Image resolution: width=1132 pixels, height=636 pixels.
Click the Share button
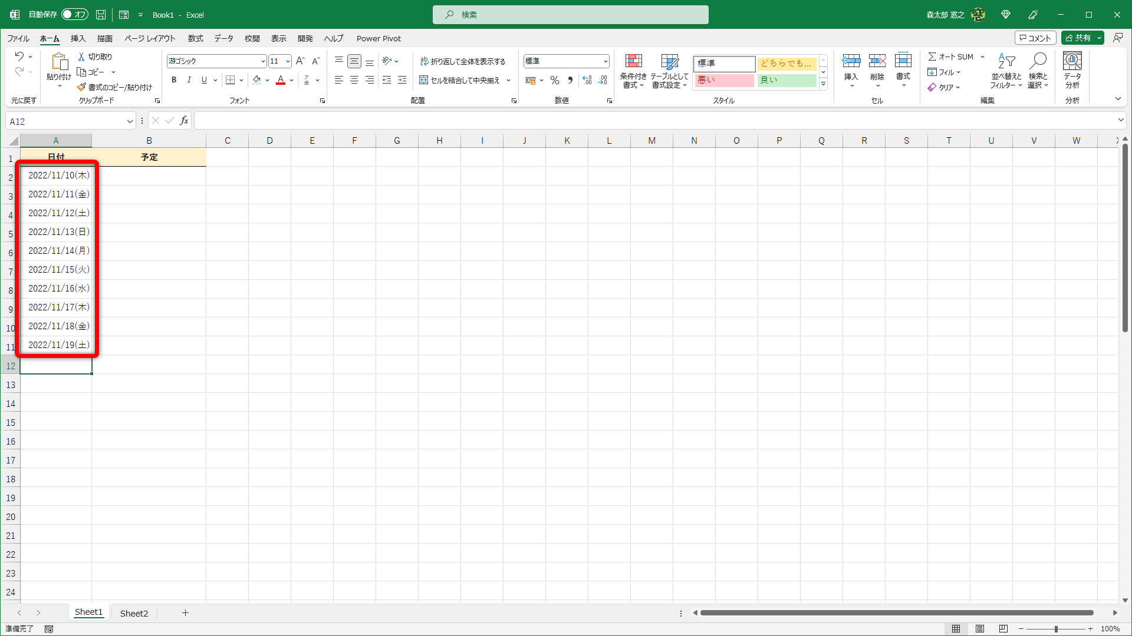tap(1078, 38)
